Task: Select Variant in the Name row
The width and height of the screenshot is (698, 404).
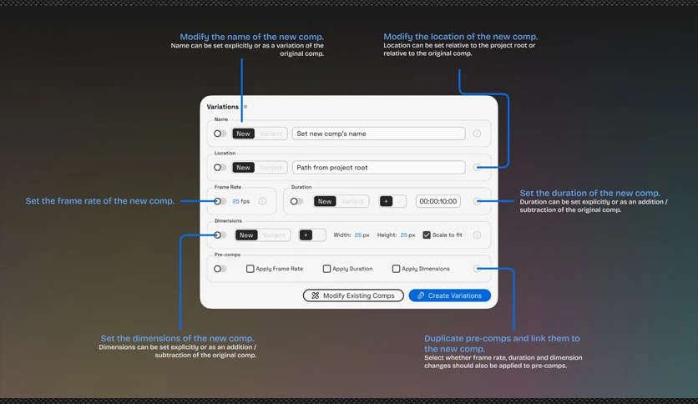Action: 271,134
